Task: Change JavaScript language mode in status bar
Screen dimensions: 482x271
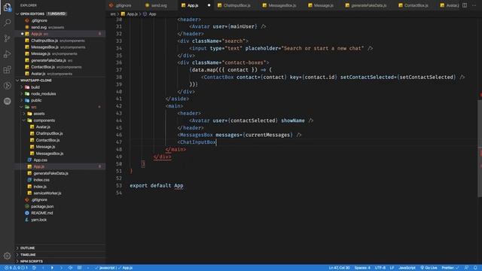Action: 407,268
